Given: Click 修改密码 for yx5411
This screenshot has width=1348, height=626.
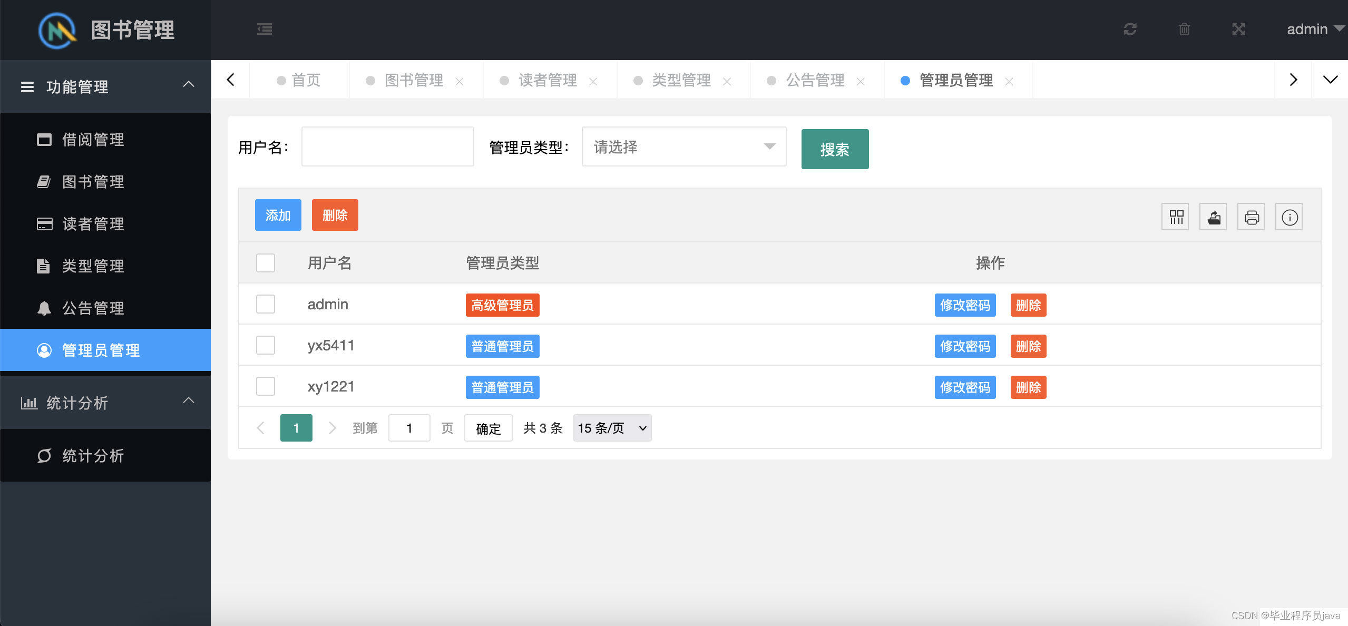Looking at the screenshot, I should click(x=965, y=346).
